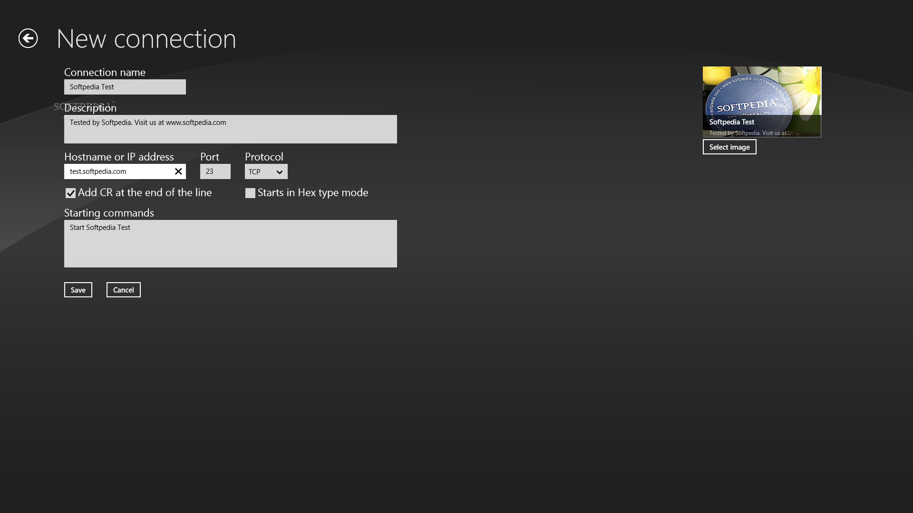Save the new connection
The width and height of the screenshot is (913, 513).
tap(78, 290)
